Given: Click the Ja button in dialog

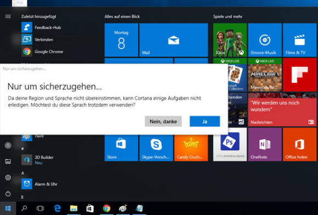Looking at the screenshot, I should [x=205, y=121].
